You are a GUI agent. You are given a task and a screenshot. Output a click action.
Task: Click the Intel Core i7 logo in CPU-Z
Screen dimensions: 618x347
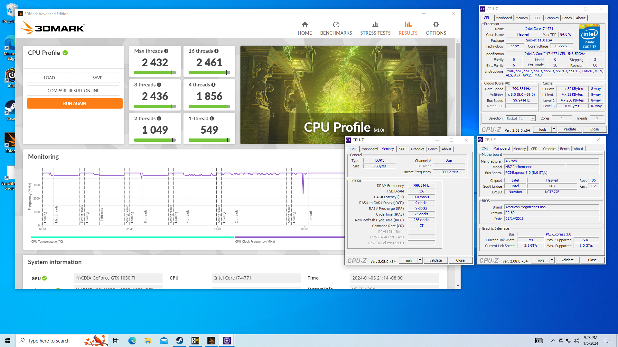click(589, 37)
